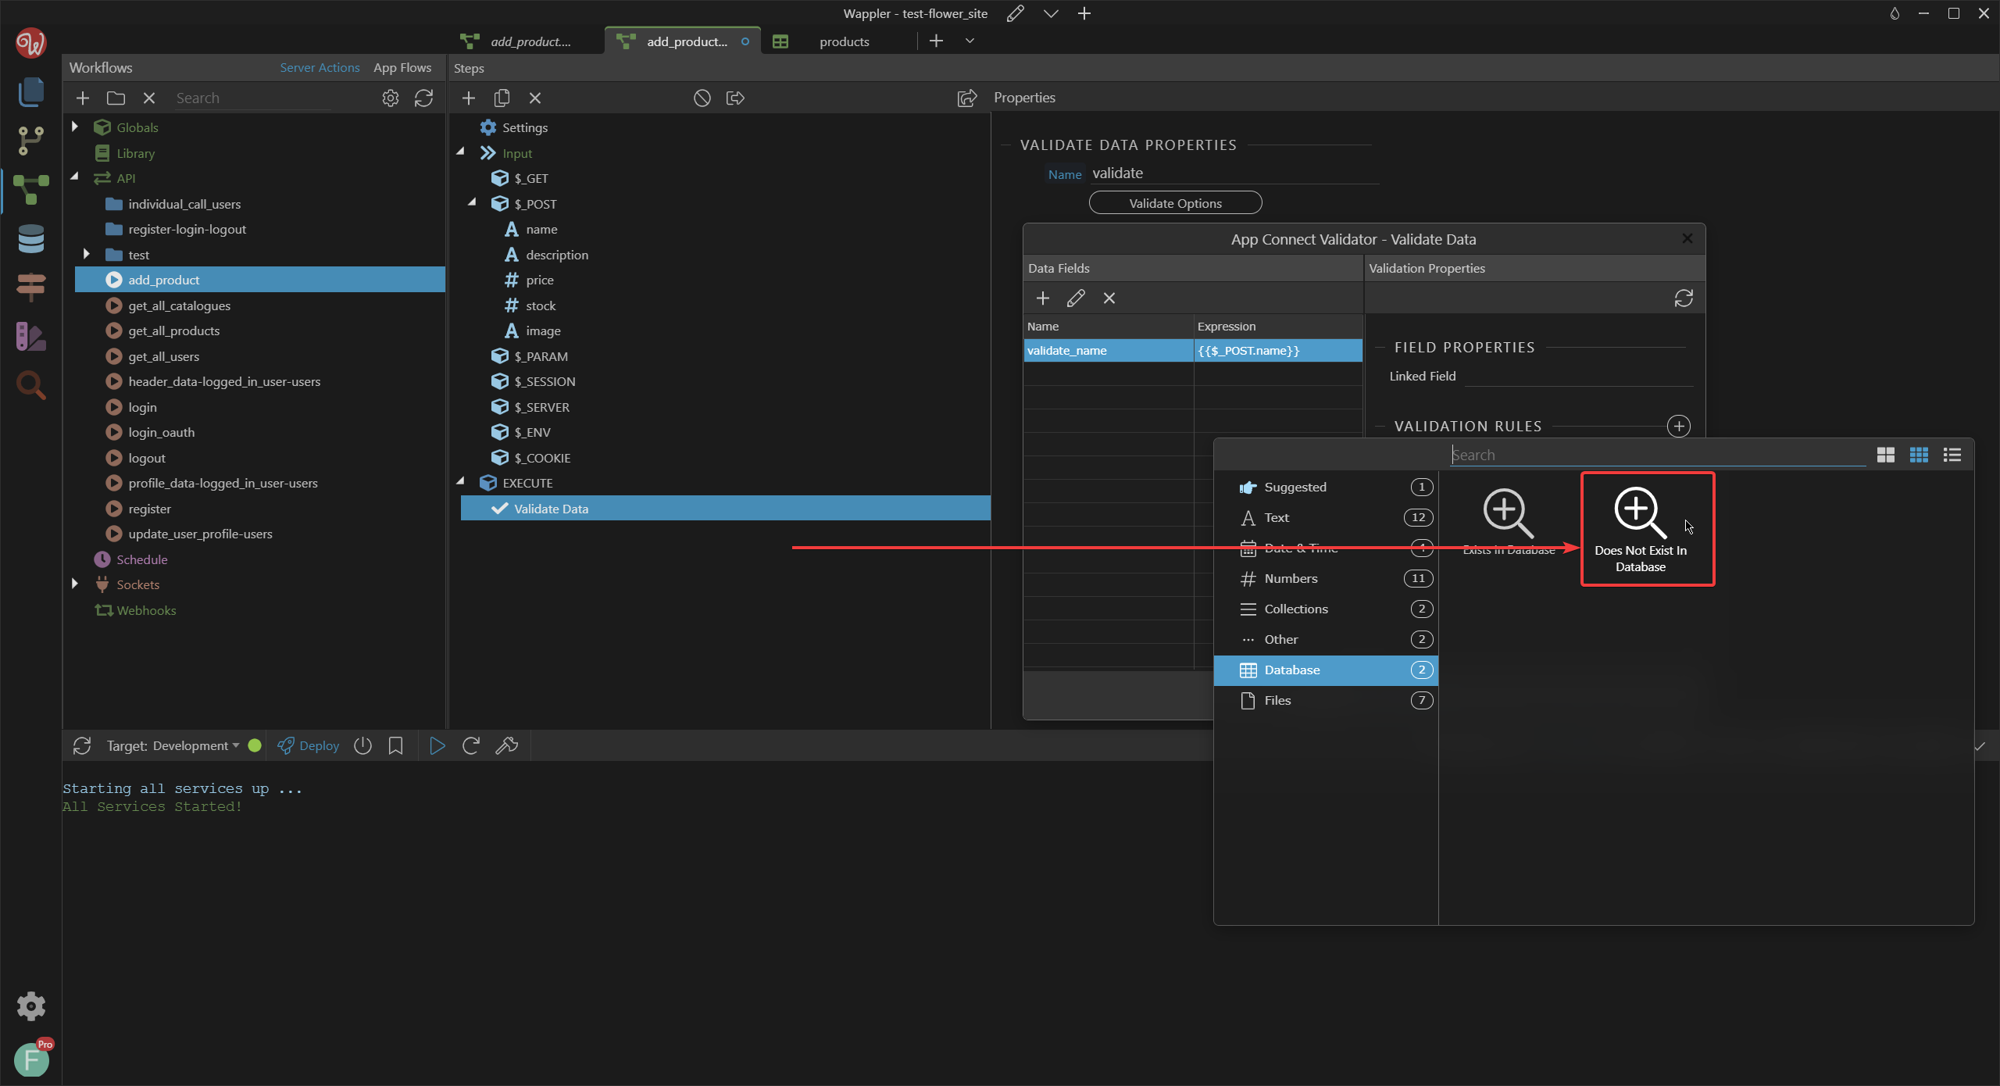
Task: Switch rule picker to small grid view
Action: point(1919,455)
